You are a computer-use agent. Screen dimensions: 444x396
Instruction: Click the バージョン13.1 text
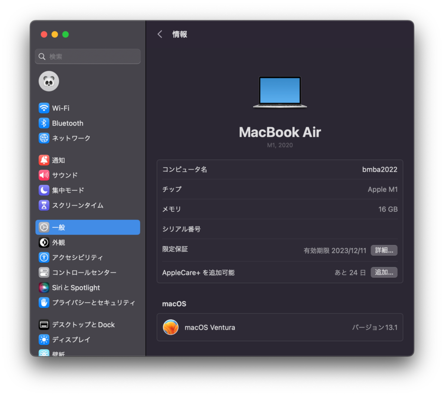[375, 327]
